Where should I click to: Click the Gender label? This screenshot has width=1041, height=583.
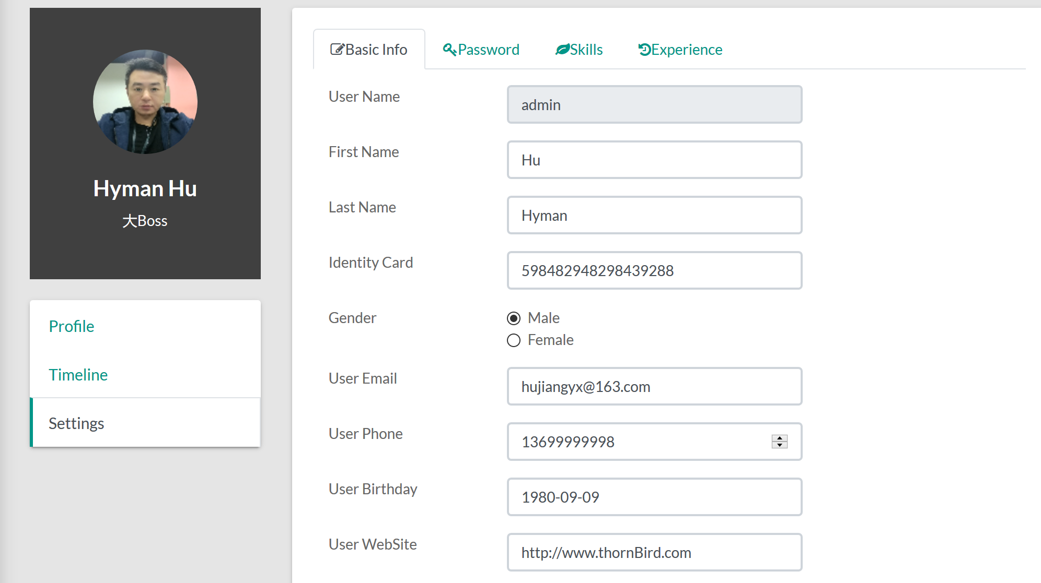(x=352, y=318)
